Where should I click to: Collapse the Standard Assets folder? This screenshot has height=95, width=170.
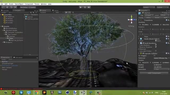pos(3,30)
